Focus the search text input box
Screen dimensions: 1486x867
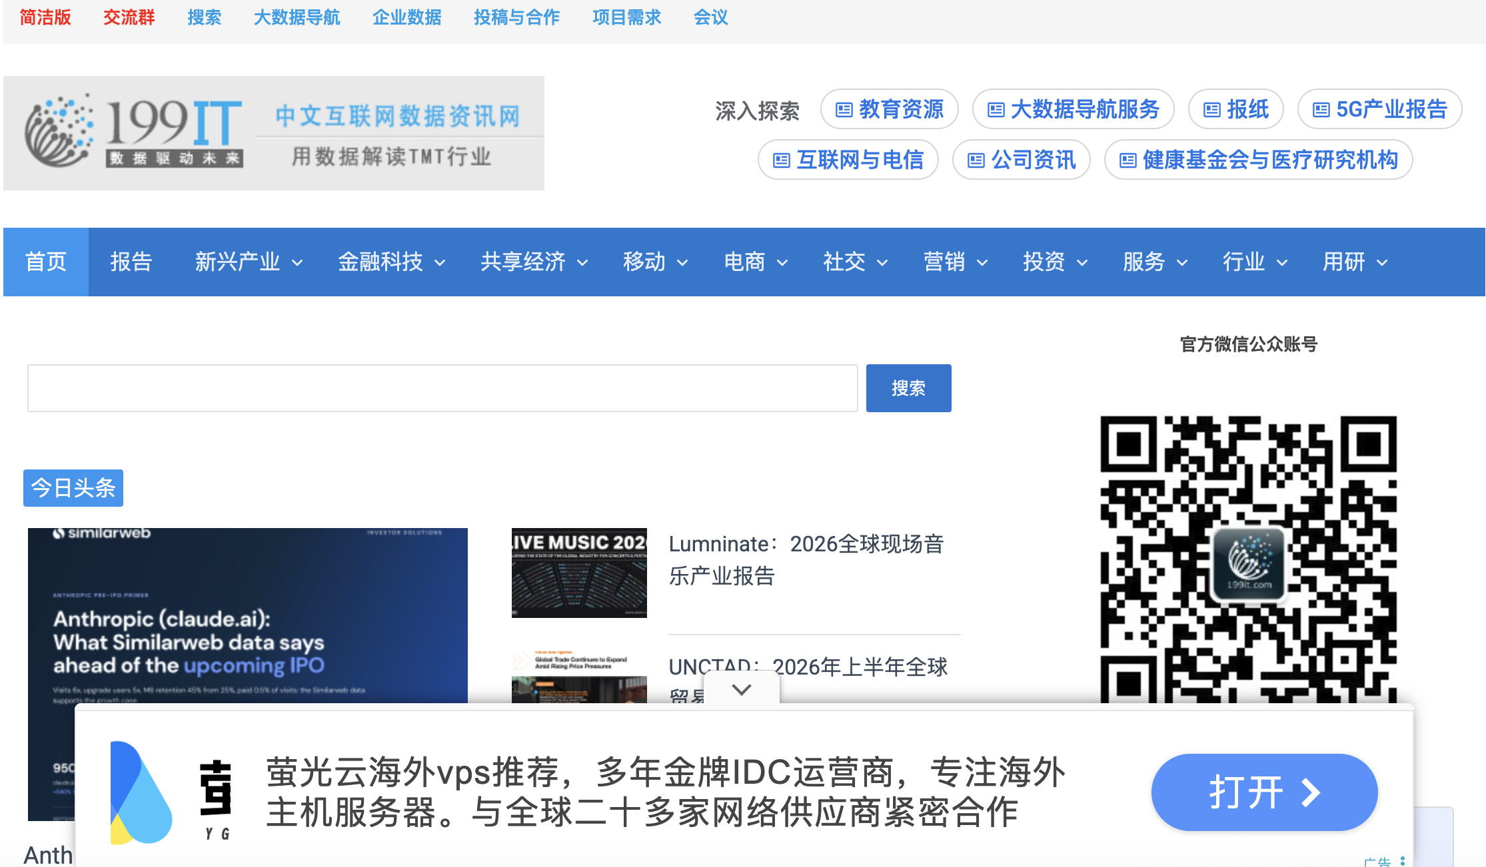442,388
